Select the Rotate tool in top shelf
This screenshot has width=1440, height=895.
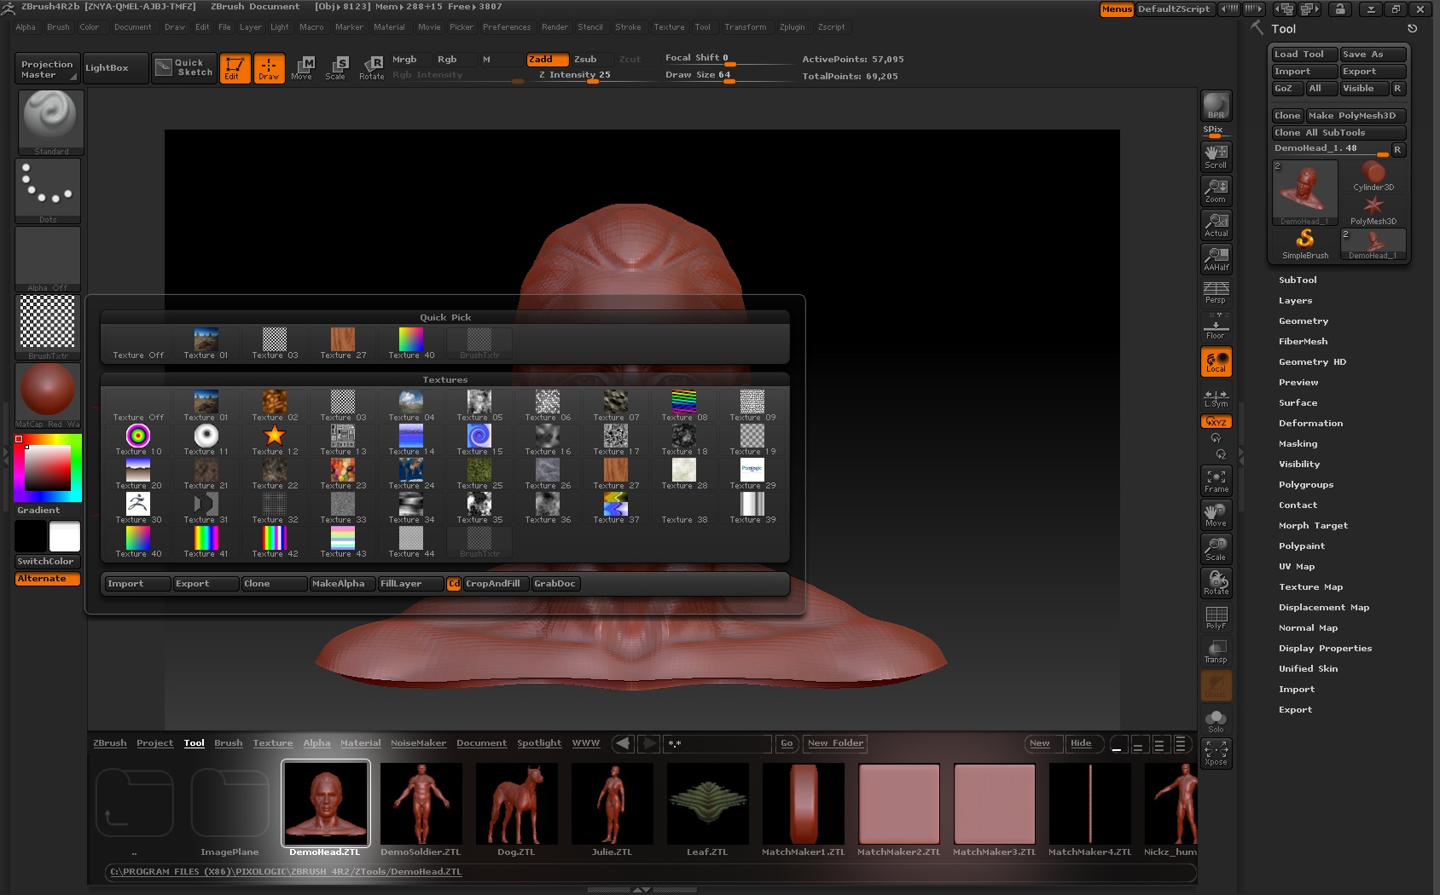click(x=372, y=68)
